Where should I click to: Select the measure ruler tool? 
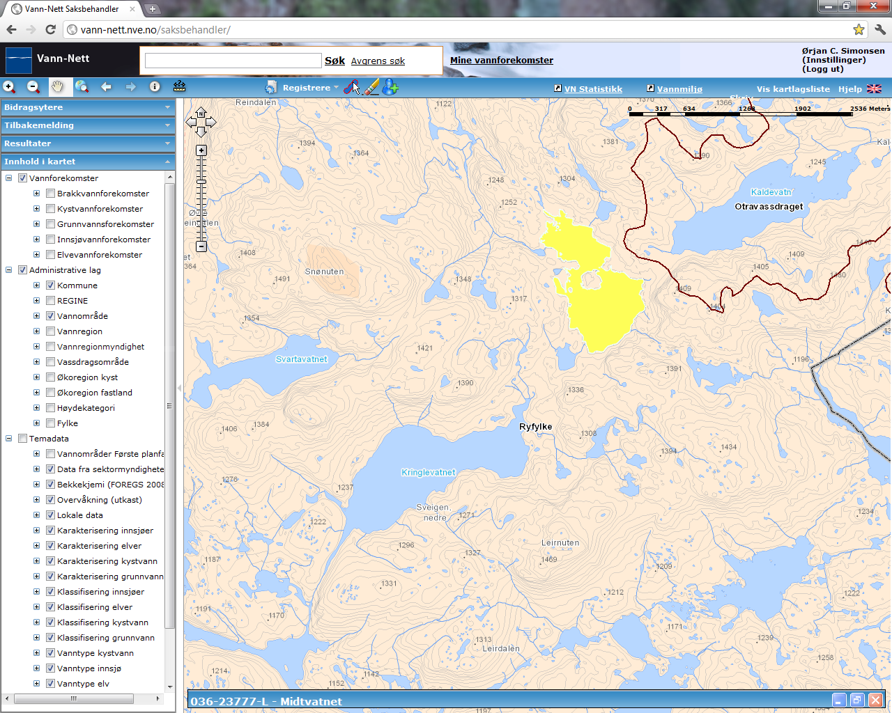click(179, 86)
